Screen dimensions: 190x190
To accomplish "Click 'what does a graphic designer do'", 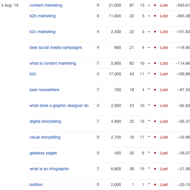I will point(59,105).
